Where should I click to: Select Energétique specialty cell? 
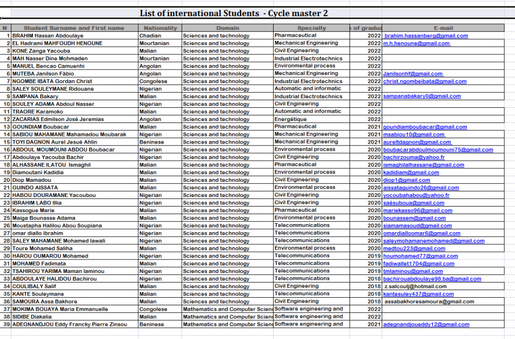click(x=311, y=119)
